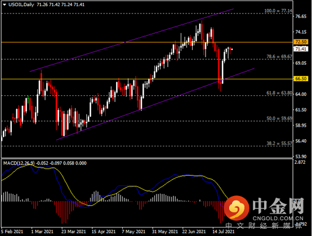Select the 50.0 = 59.69 Fibonacci level
312x236 pixels.
(279, 118)
